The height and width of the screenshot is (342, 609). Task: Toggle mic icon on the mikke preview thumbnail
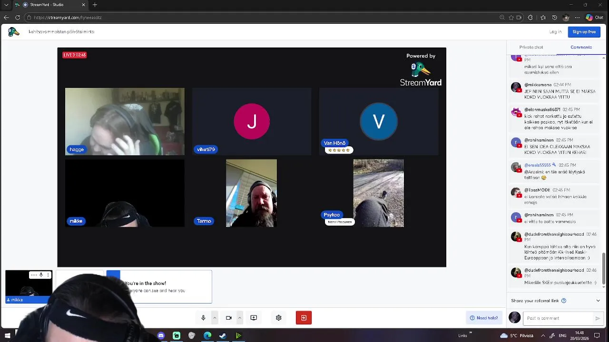coord(41,275)
